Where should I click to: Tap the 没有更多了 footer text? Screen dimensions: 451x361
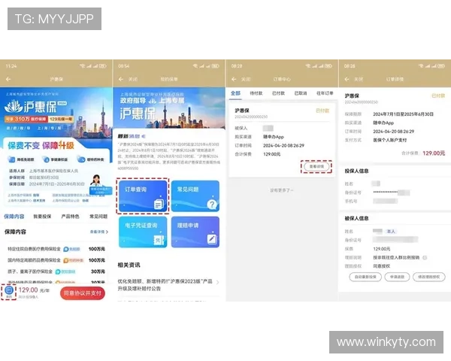click(281, 190)
